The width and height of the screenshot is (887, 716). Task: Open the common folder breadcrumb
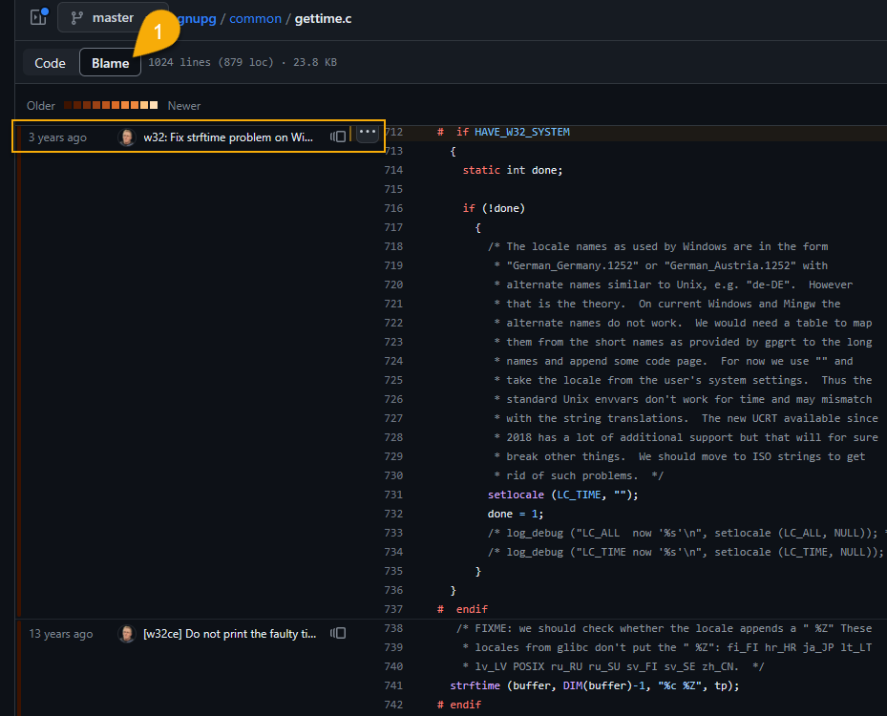[255, 18]
